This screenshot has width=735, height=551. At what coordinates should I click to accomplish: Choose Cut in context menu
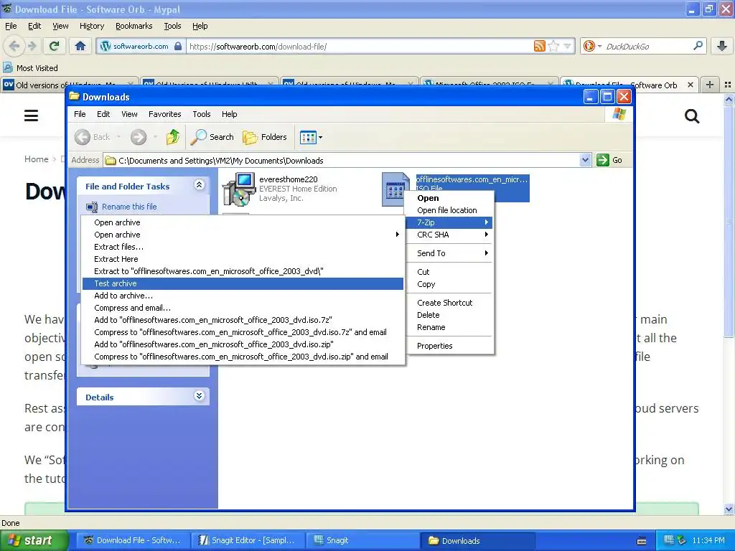pos(450,272)
